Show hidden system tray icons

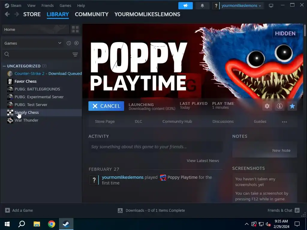[x=247, y=224]
